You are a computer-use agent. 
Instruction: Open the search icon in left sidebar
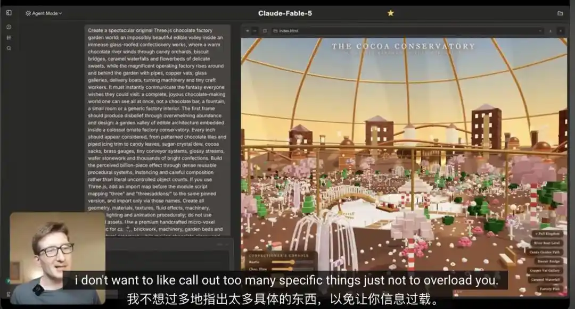9,48
